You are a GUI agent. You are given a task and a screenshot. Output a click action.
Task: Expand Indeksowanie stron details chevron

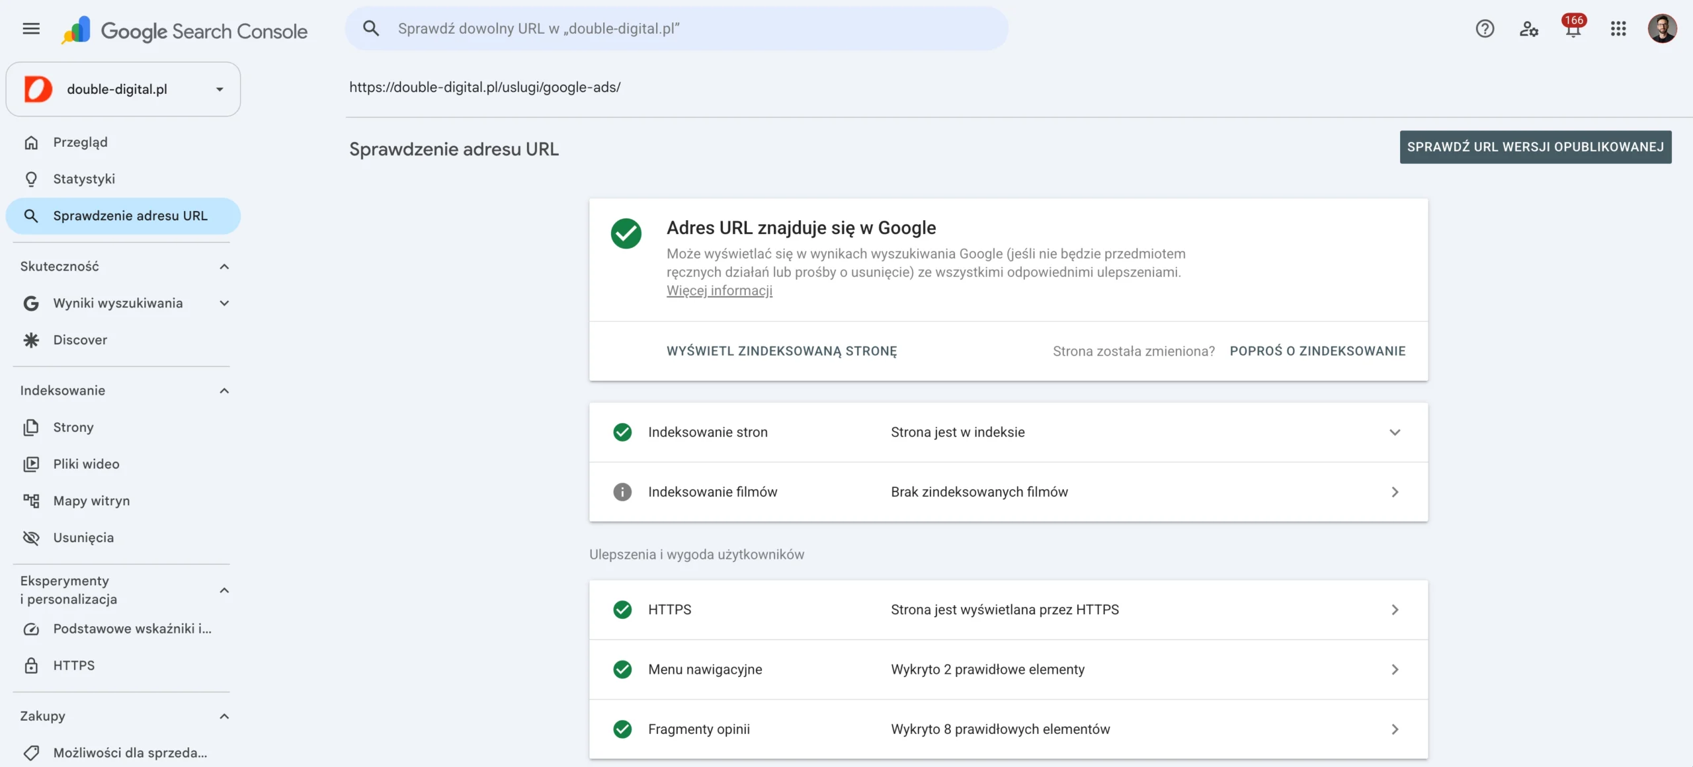click(x=1395, y=432)
